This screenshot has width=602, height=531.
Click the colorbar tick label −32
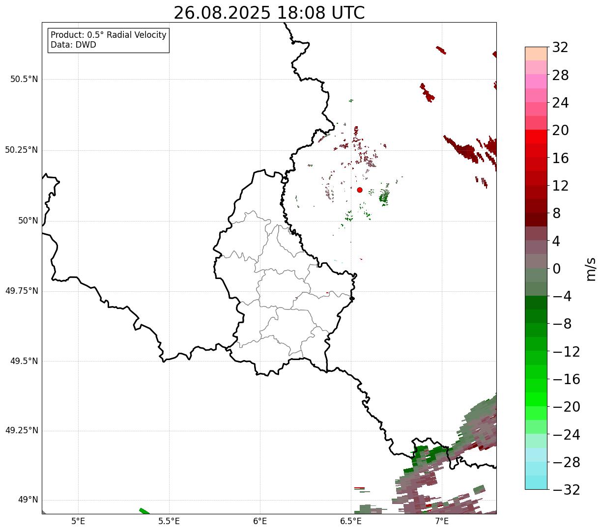tap(566, 490)
